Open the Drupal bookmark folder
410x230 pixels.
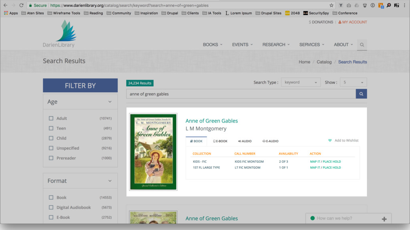pos(170,13)
